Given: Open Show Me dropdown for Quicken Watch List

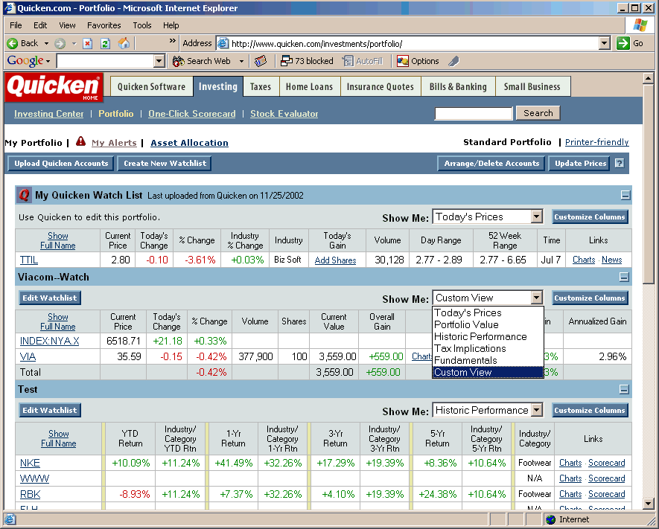Looking at the screenshot, I should click(536, 217).
